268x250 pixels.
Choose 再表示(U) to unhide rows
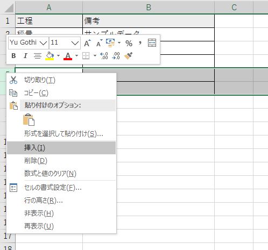[61, 226]
